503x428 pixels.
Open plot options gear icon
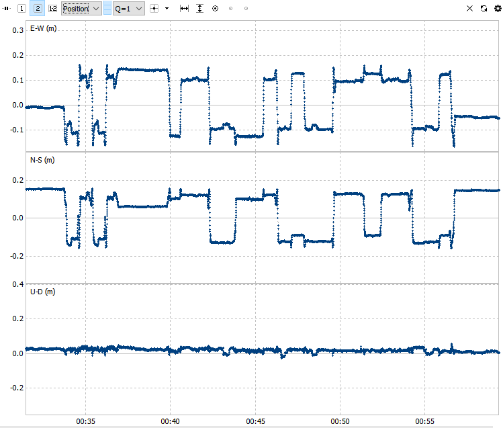coord(498,9)
